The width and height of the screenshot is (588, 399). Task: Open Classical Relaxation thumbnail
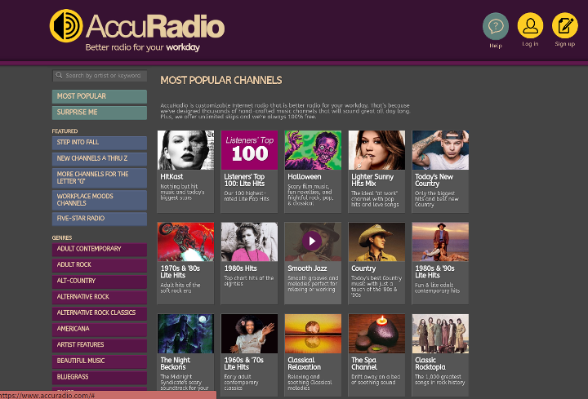pyautogui.click(x=313, y=334)
